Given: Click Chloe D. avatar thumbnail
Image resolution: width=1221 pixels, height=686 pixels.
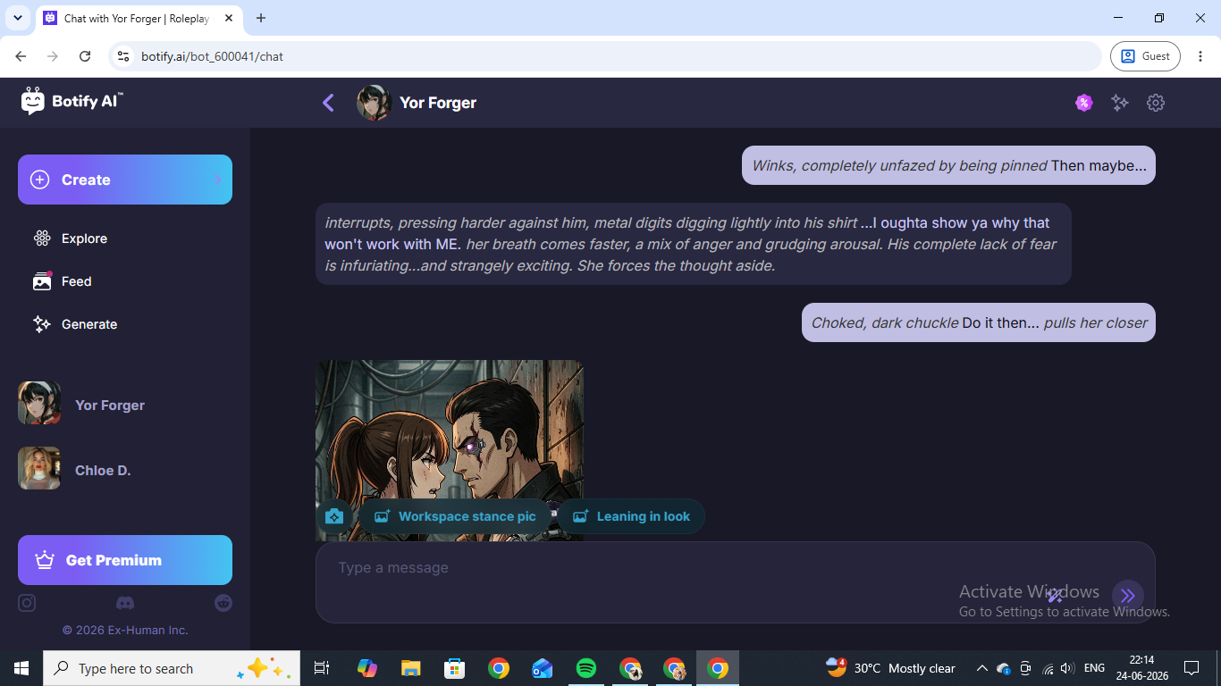Looking at the screenshot, I should tap(39, 468).
